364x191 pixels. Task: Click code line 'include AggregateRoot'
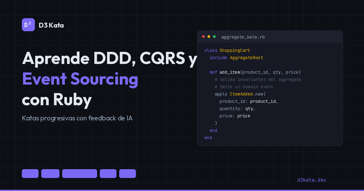point(236,58)
